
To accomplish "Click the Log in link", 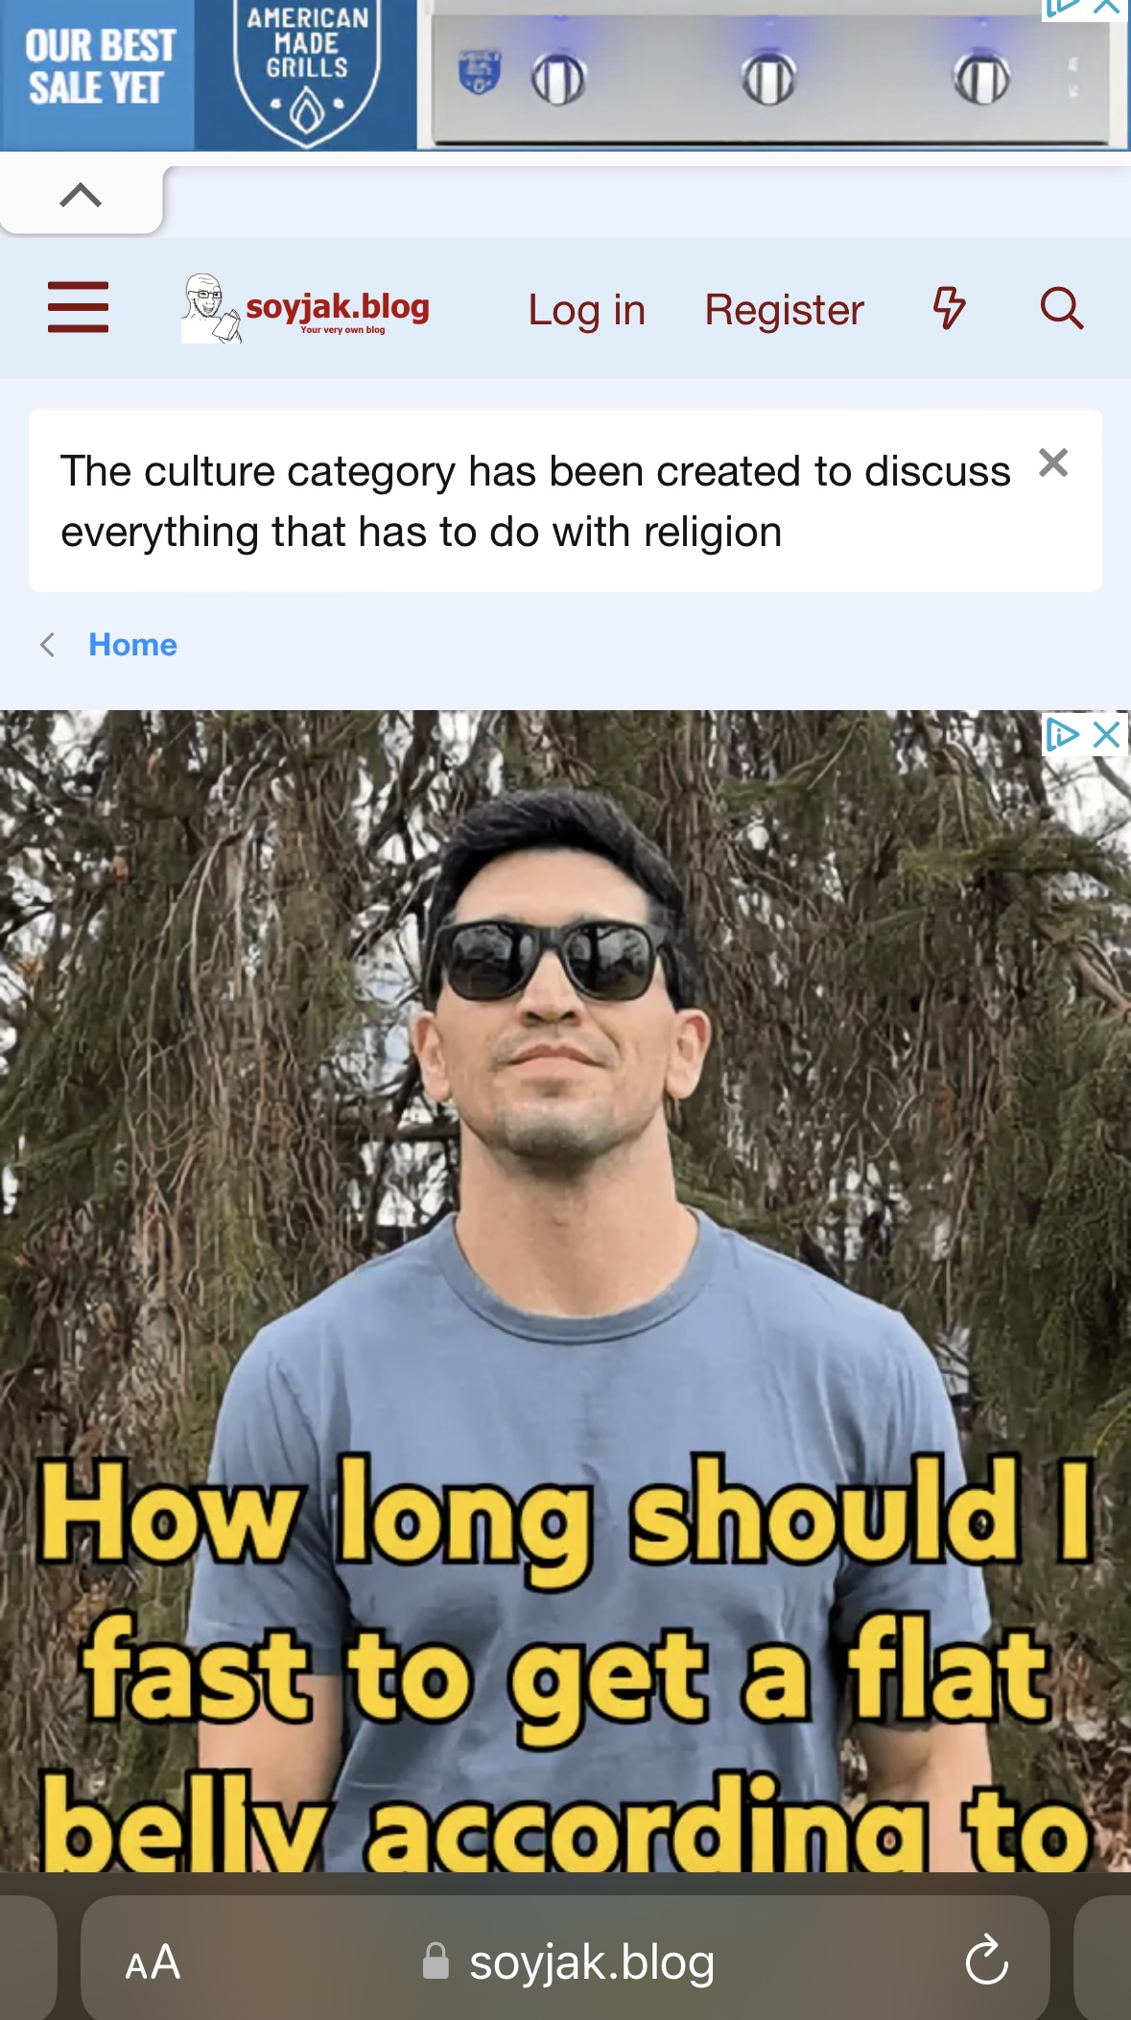I will coord(586,310).
